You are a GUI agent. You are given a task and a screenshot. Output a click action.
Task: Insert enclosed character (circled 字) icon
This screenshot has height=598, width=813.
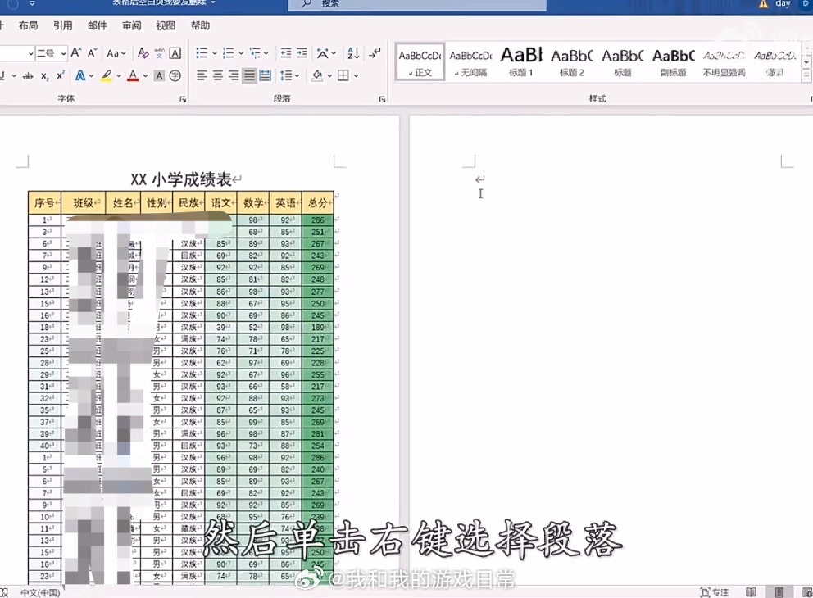coord(175,75)
